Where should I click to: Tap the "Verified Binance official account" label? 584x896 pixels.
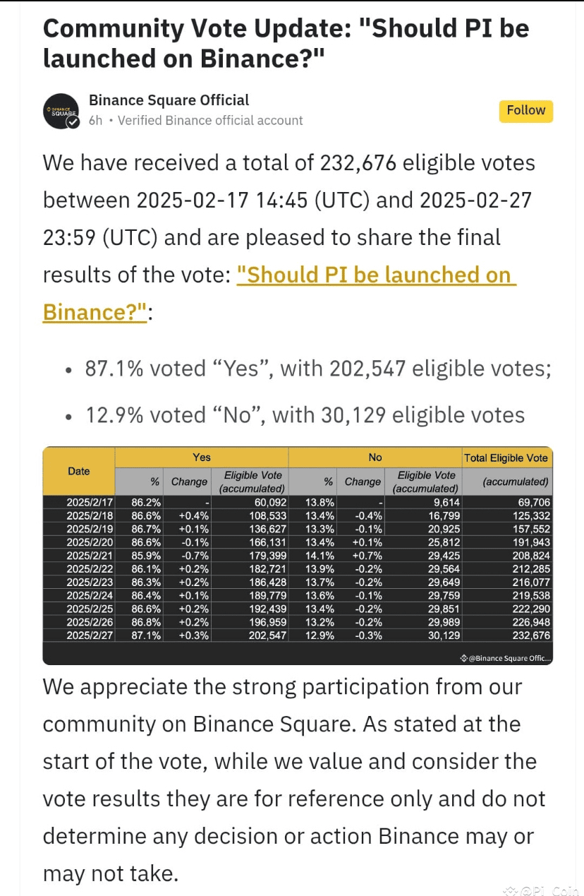pos(210,121)
